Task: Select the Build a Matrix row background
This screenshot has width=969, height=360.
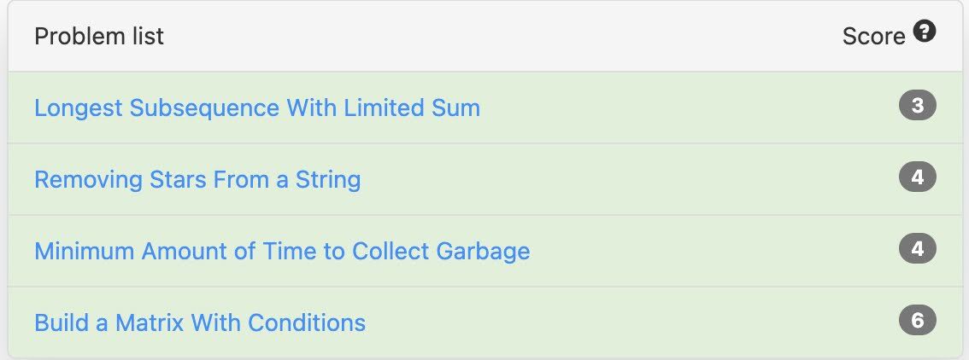Action: pyautogui.click(x=484, y=322)
